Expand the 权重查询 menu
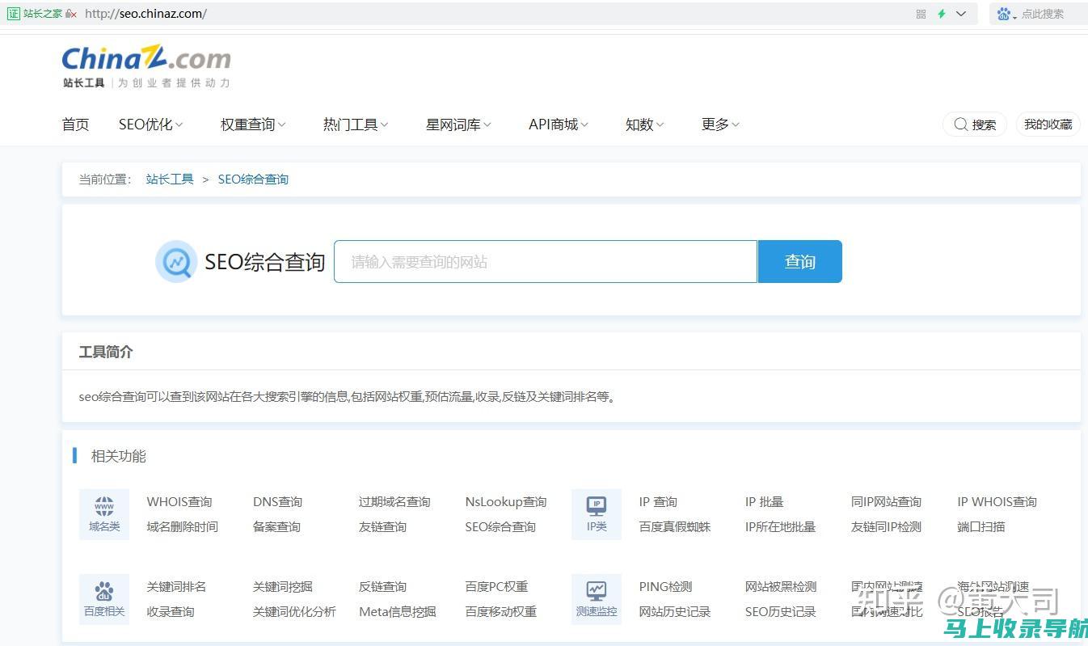1088x646 pixels. pos(253,125)
